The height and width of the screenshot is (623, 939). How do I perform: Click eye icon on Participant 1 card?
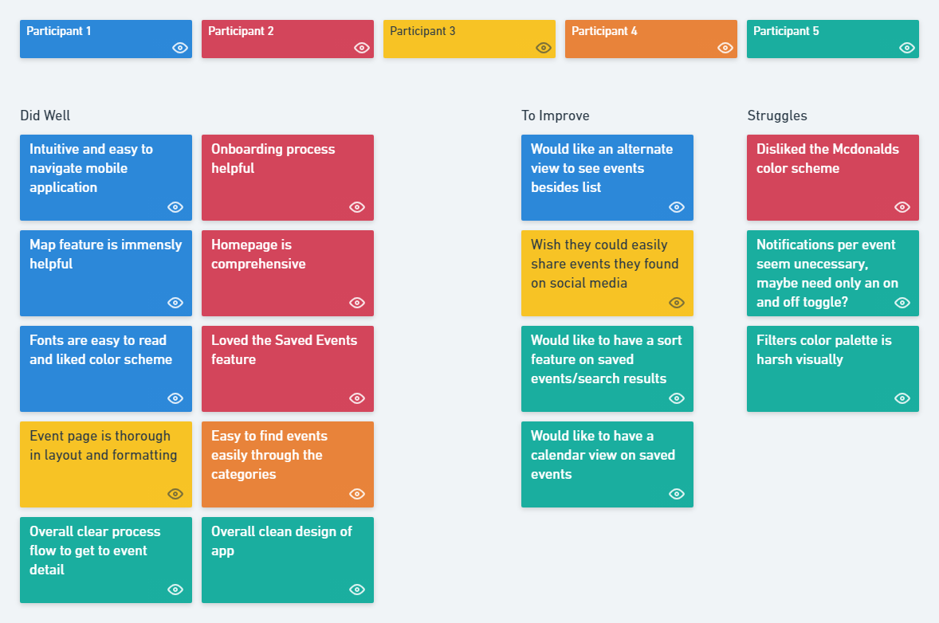(x=180, y=48)
